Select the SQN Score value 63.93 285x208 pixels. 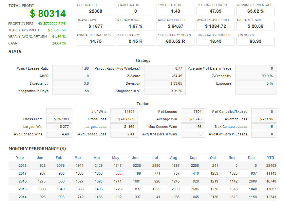pos(256,41)
